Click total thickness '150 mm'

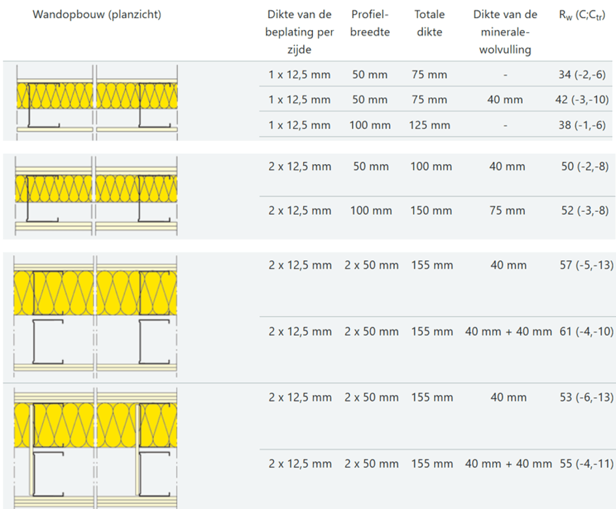tap(431, 211)
